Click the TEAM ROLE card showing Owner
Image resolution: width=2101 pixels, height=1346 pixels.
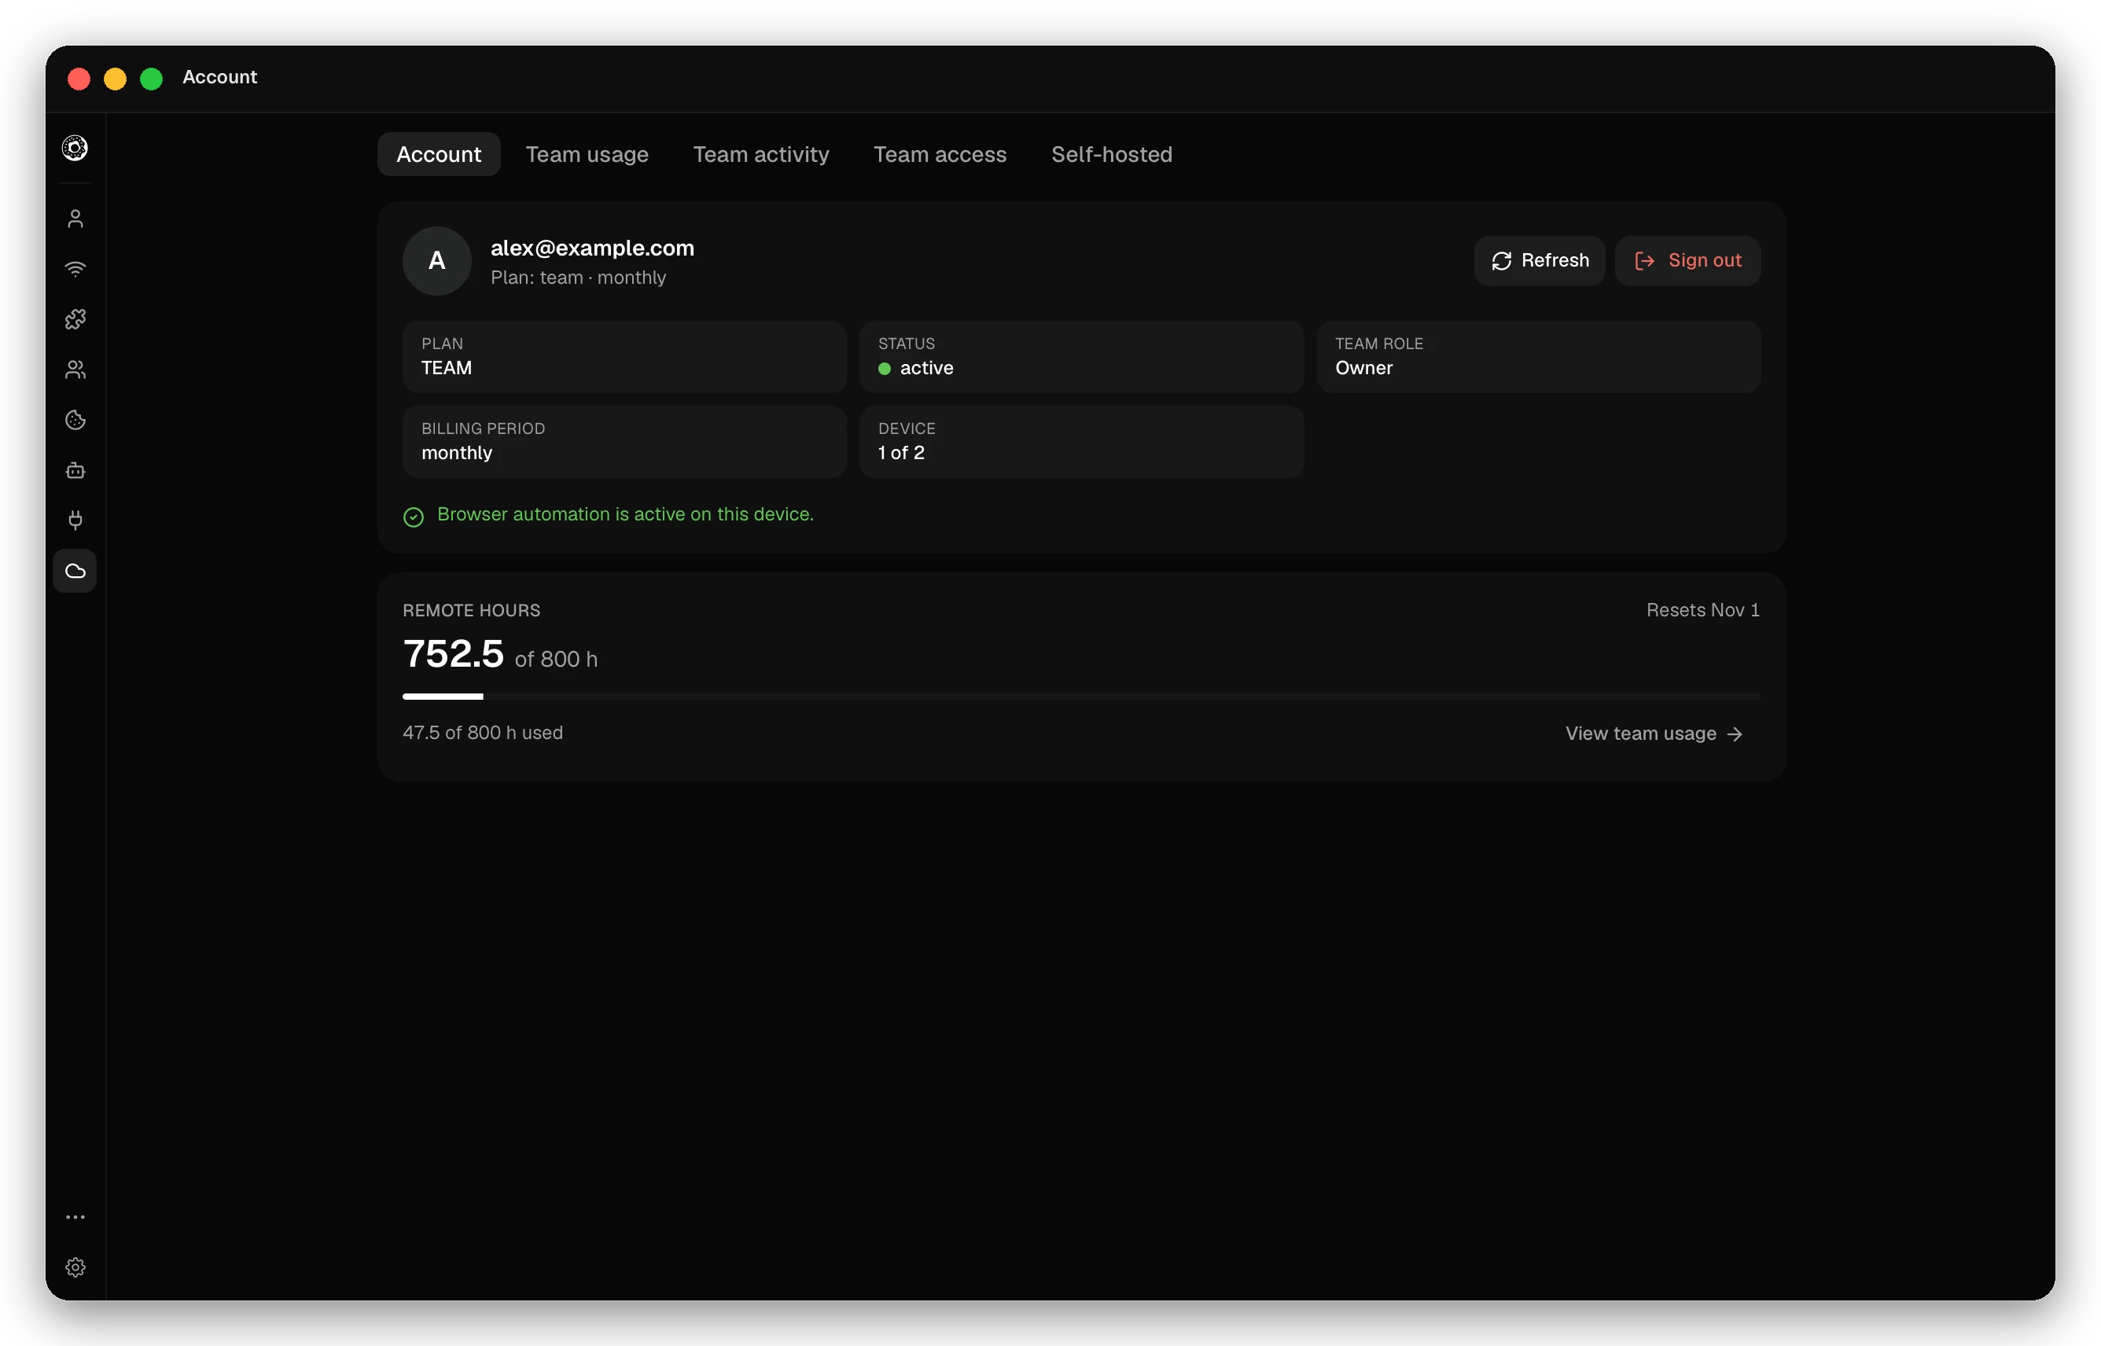coord(1538,357)
